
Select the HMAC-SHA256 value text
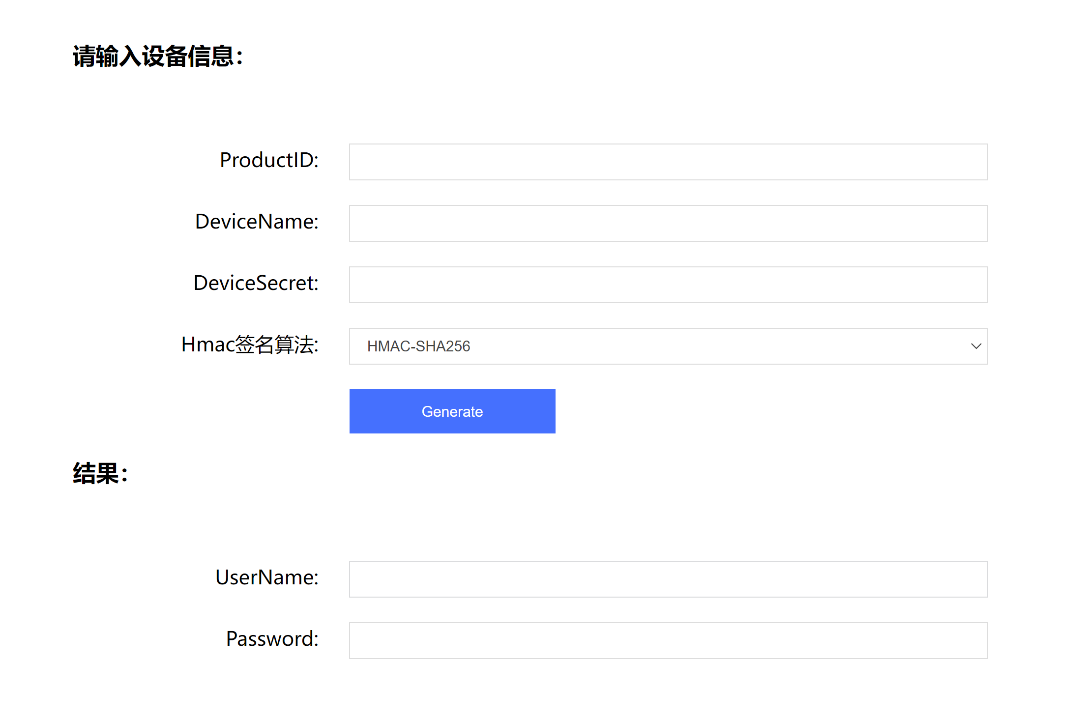(x=418, y=346)
